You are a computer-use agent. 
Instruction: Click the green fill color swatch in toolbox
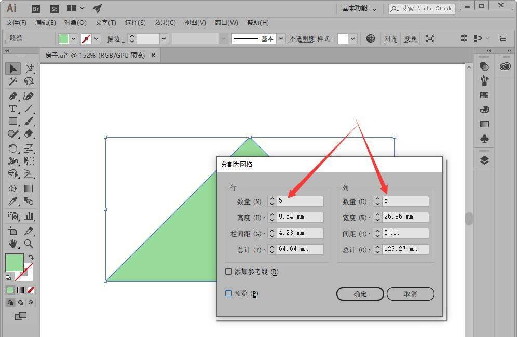tap(14, 262)
